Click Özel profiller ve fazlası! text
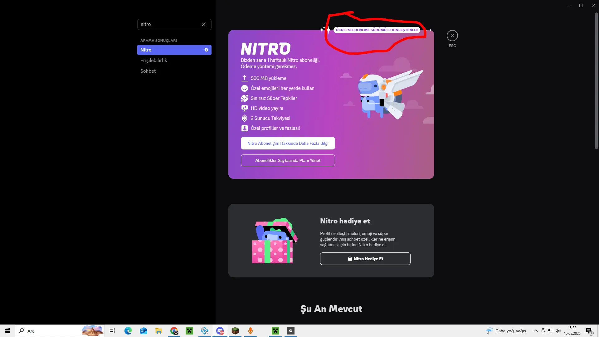Image resolution: width=599 pixels, height=337 pixels. click(x=275, y=128)
